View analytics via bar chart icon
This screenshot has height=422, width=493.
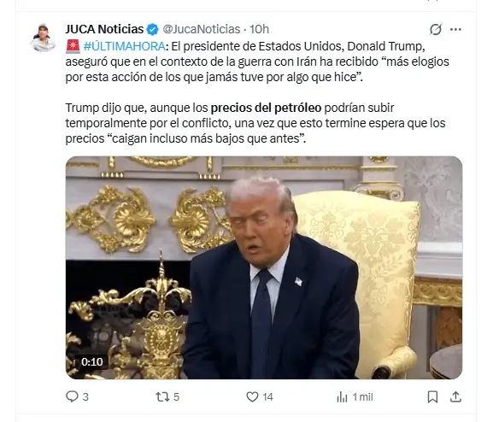pyautogui.click(x=342, y=397)
